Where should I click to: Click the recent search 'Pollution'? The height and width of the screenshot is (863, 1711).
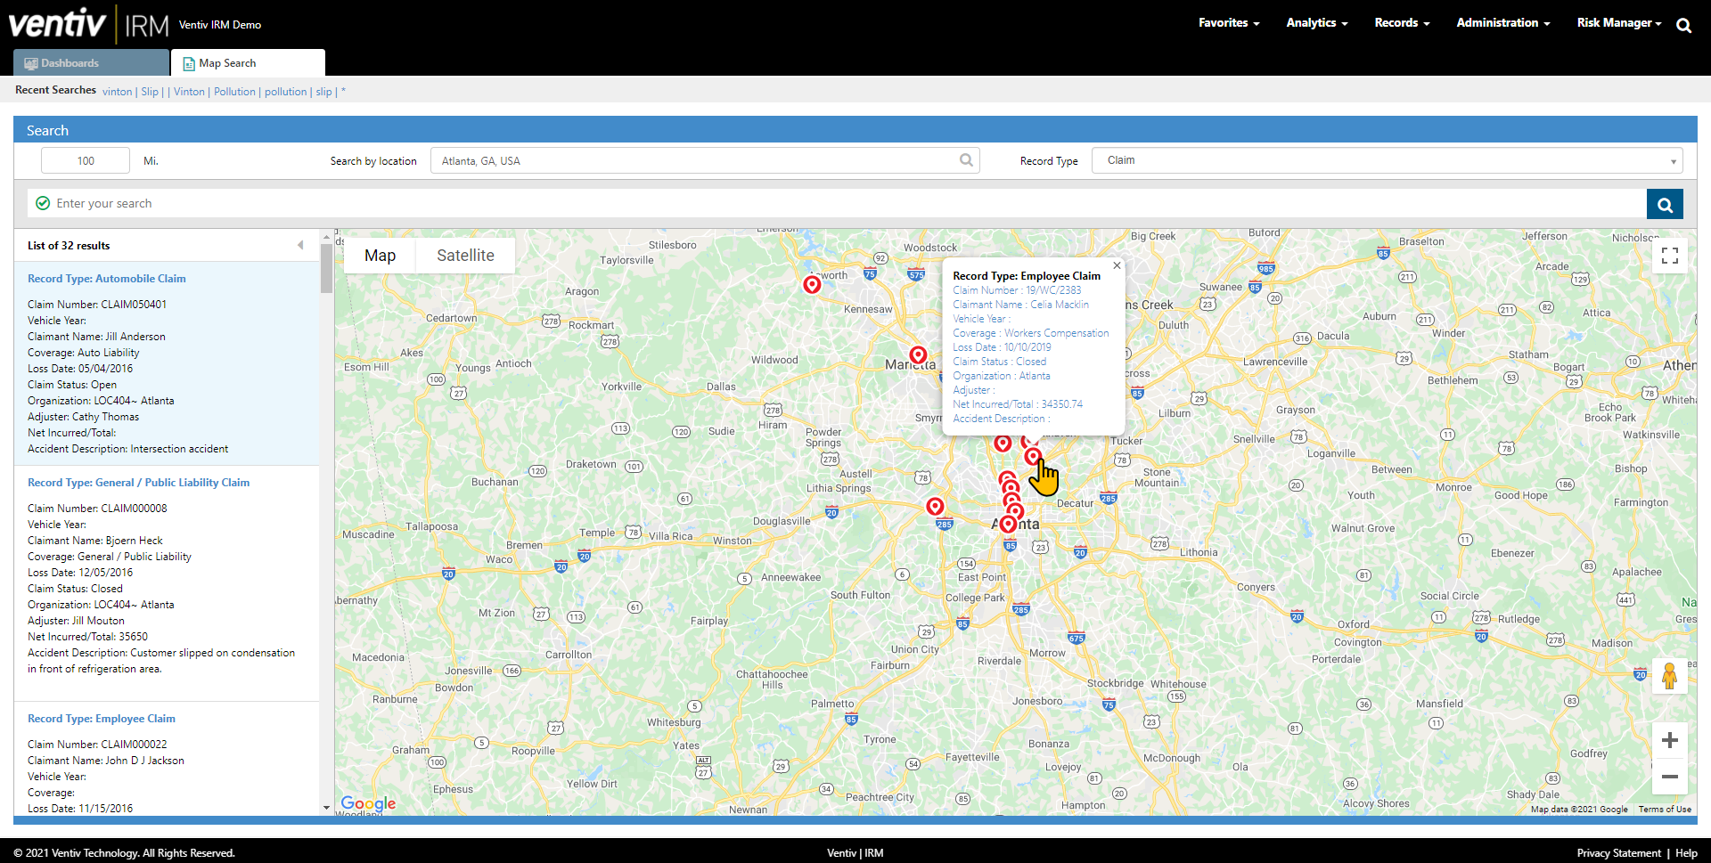(x=234, y=92)
